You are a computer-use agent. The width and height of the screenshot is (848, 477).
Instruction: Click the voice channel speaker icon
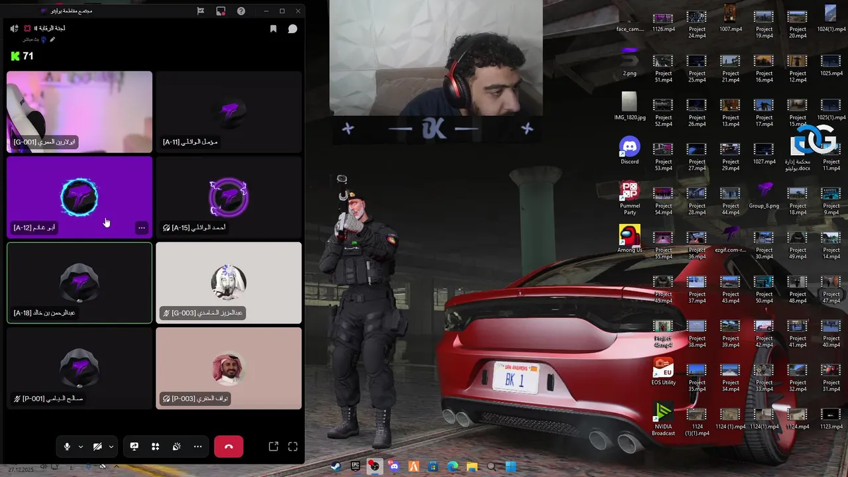14,28
